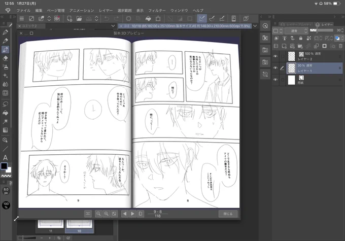345x241 pixels.
Task: Open the hamburger menu in command bar
Action: pos(21,19)
